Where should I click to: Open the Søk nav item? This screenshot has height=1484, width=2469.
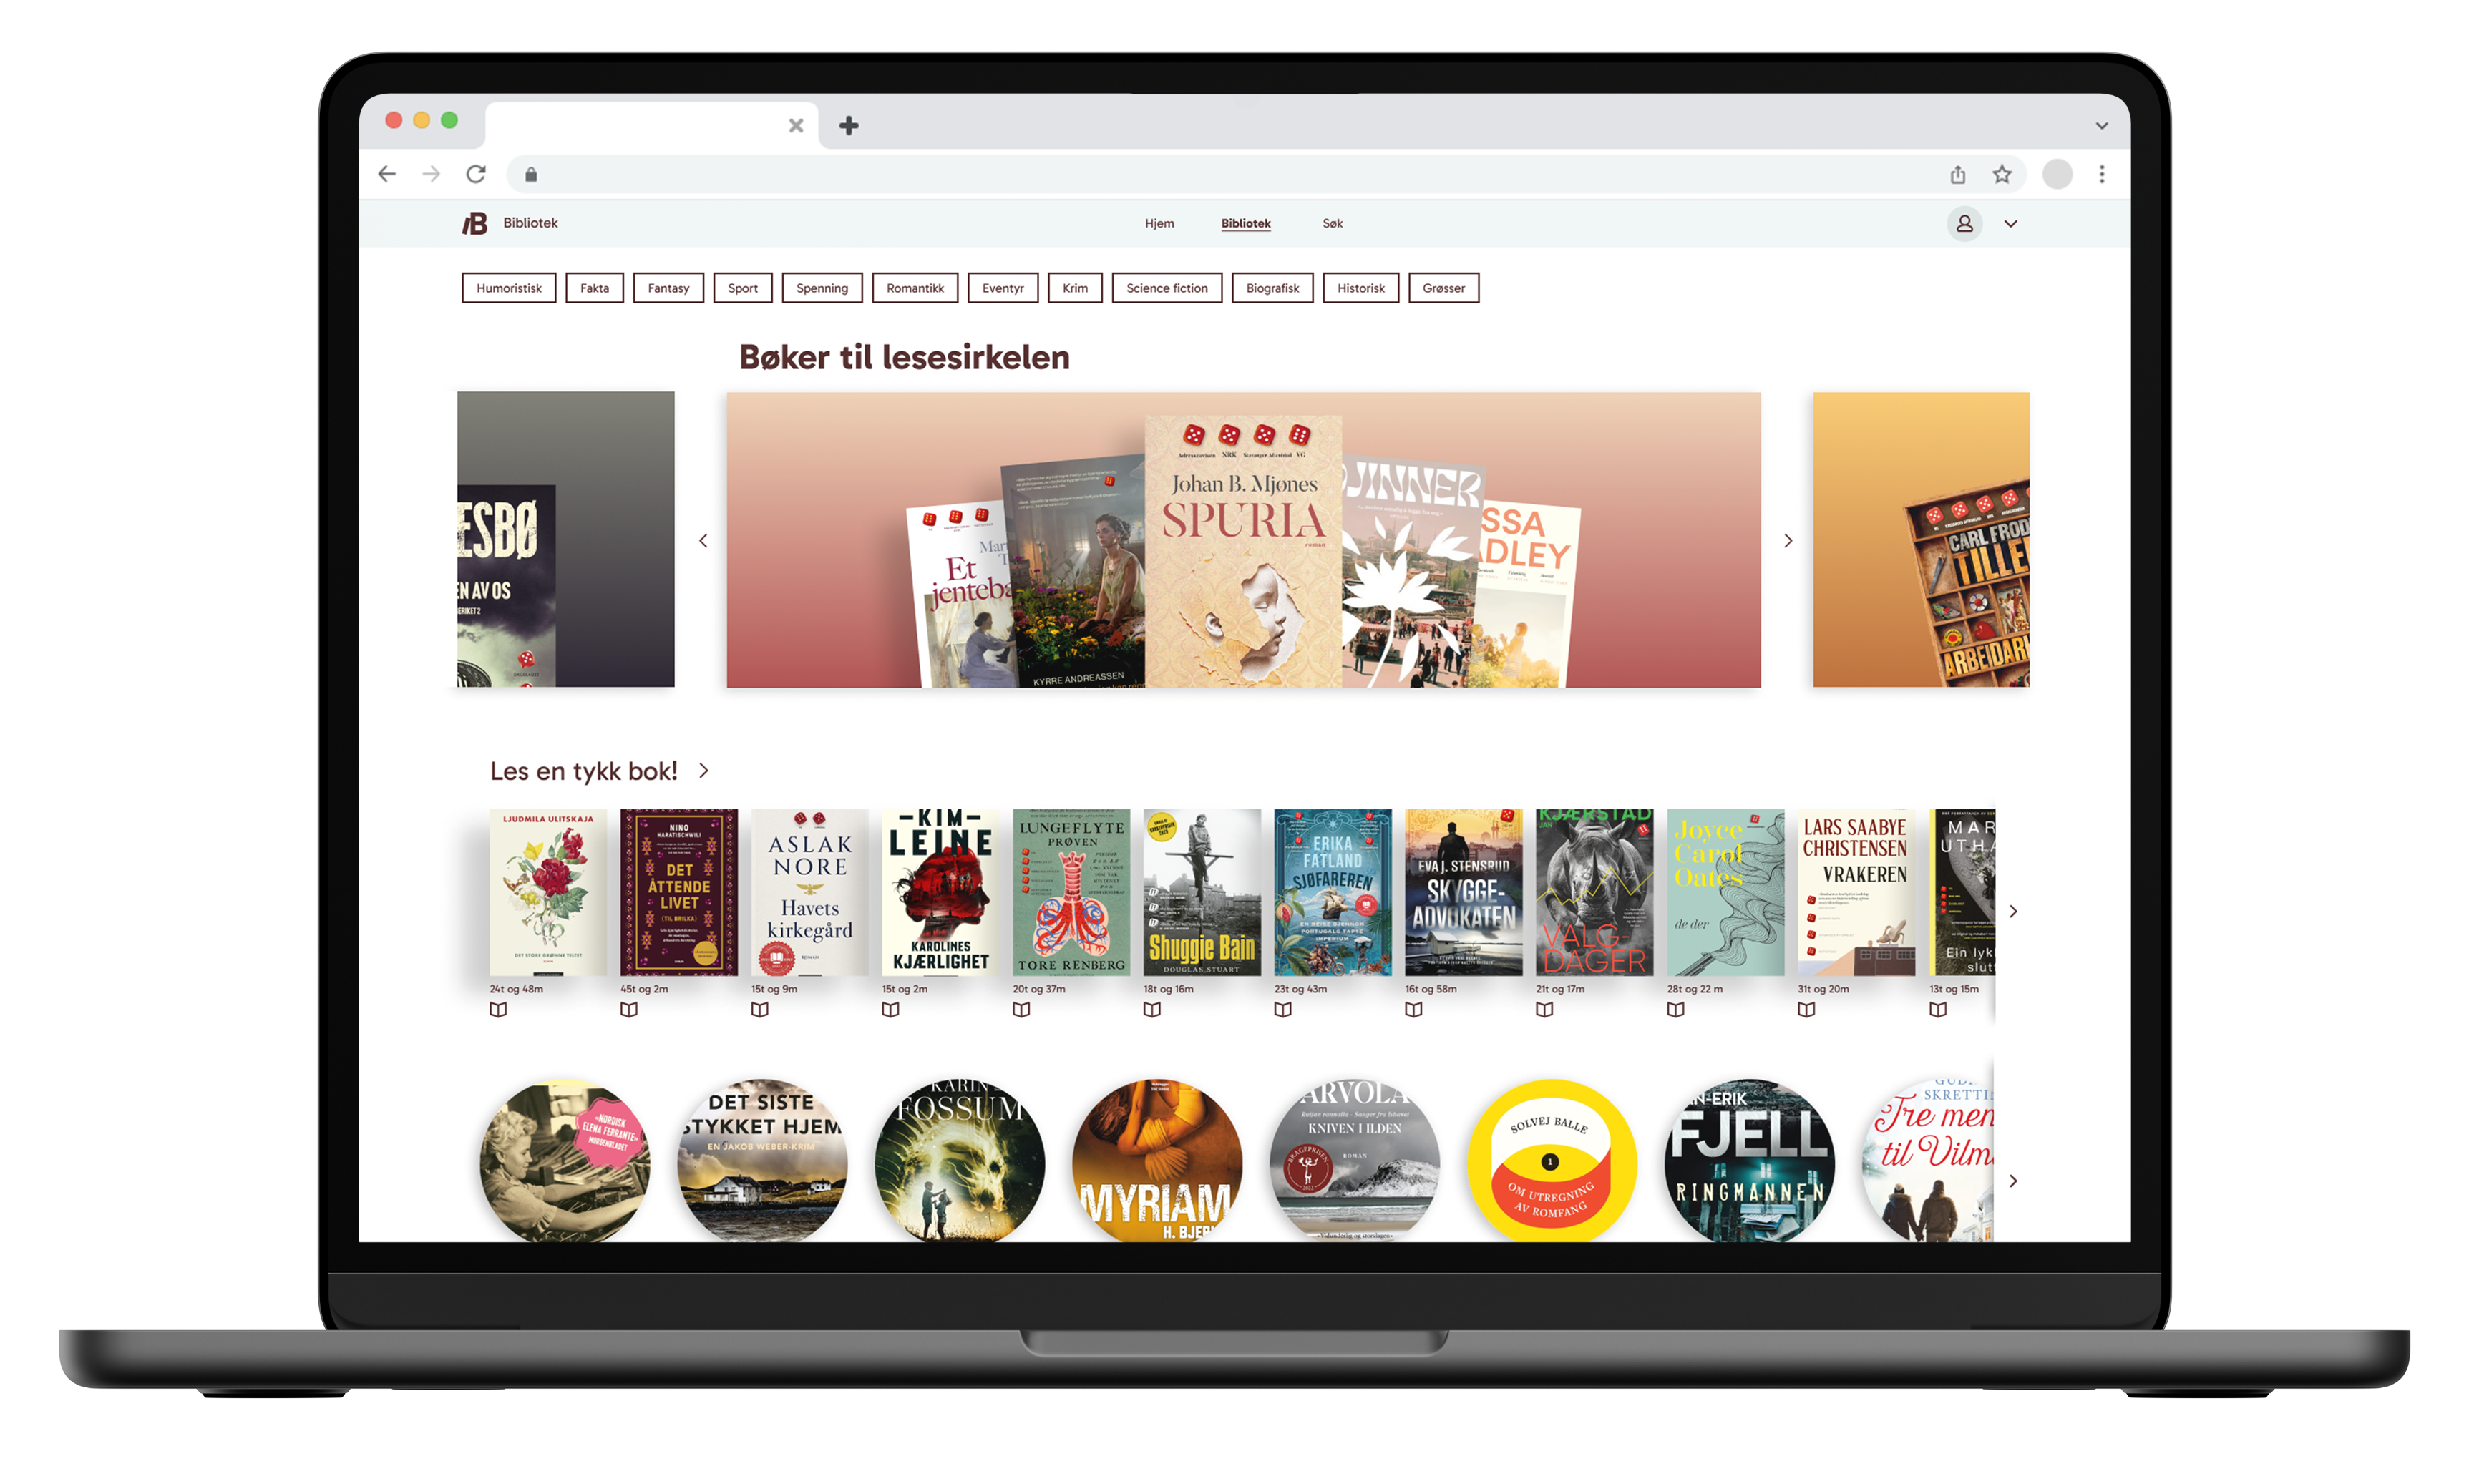[1332, 223]
